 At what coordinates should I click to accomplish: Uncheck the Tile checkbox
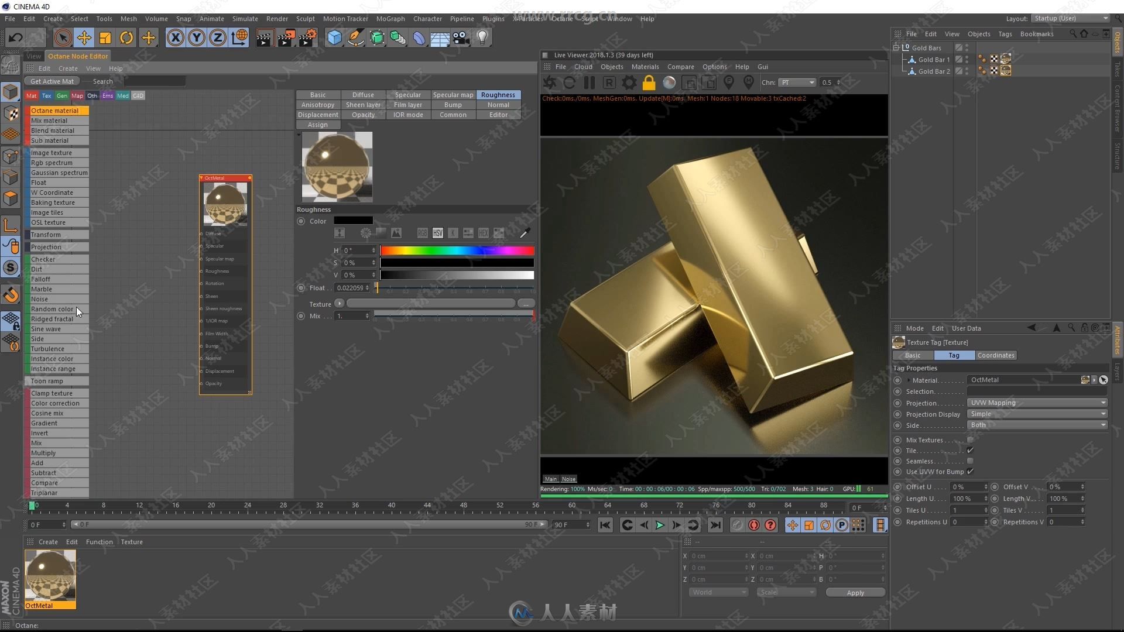click(x=970, y=451)
